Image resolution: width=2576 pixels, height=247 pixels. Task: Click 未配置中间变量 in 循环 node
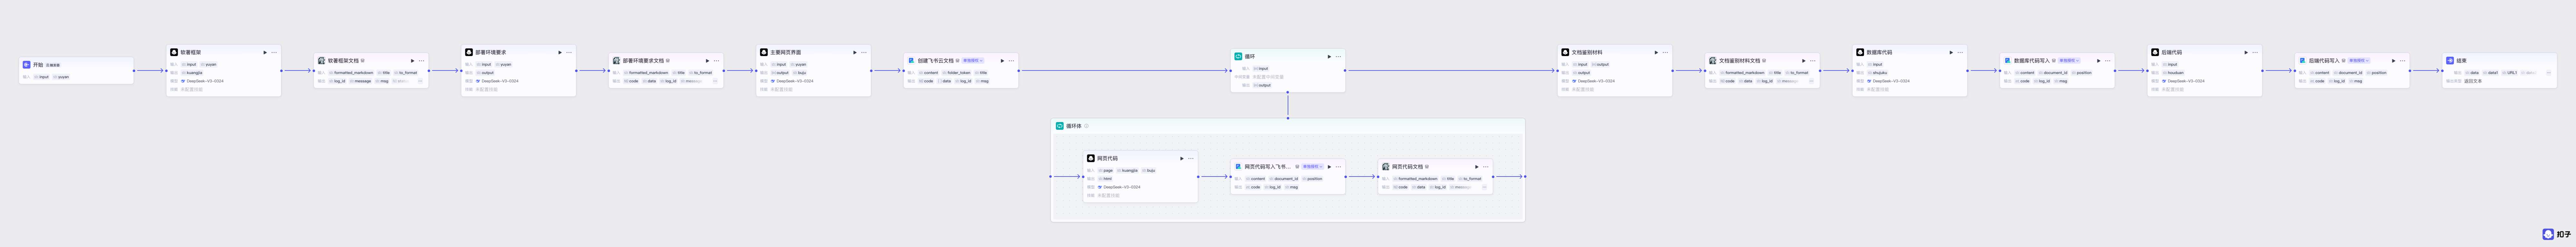pos(1268,77)
